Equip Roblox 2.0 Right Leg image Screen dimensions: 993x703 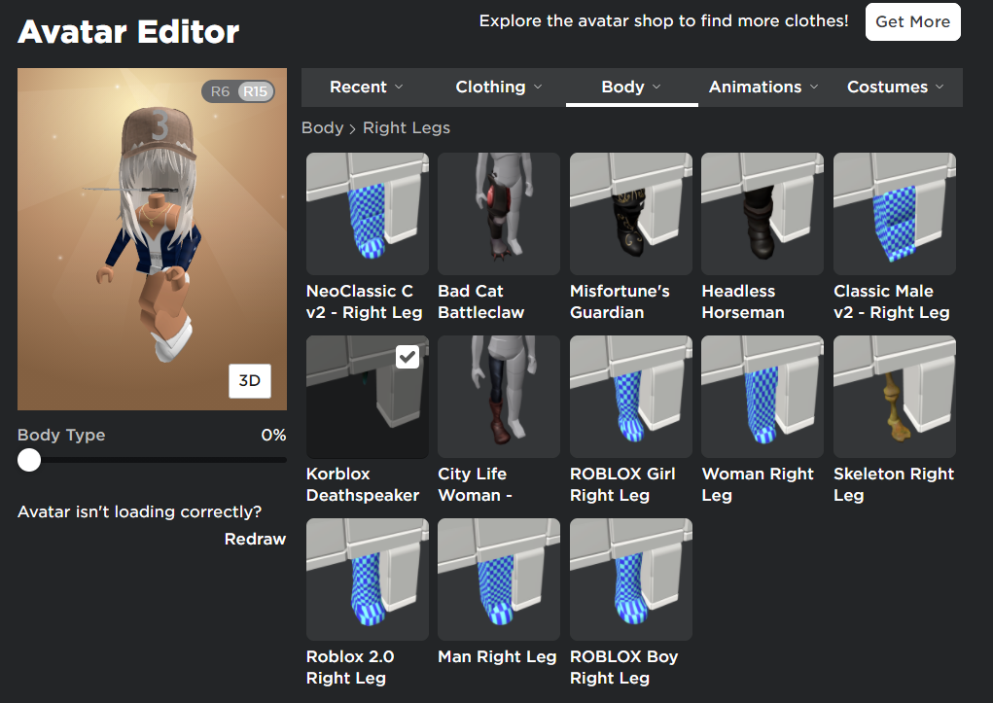(x=368, y=580)
